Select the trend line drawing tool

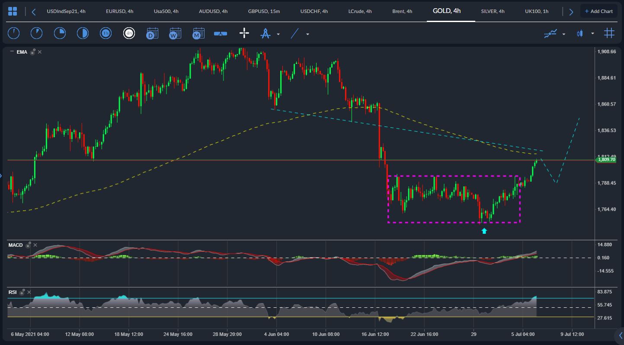(295, 33)
